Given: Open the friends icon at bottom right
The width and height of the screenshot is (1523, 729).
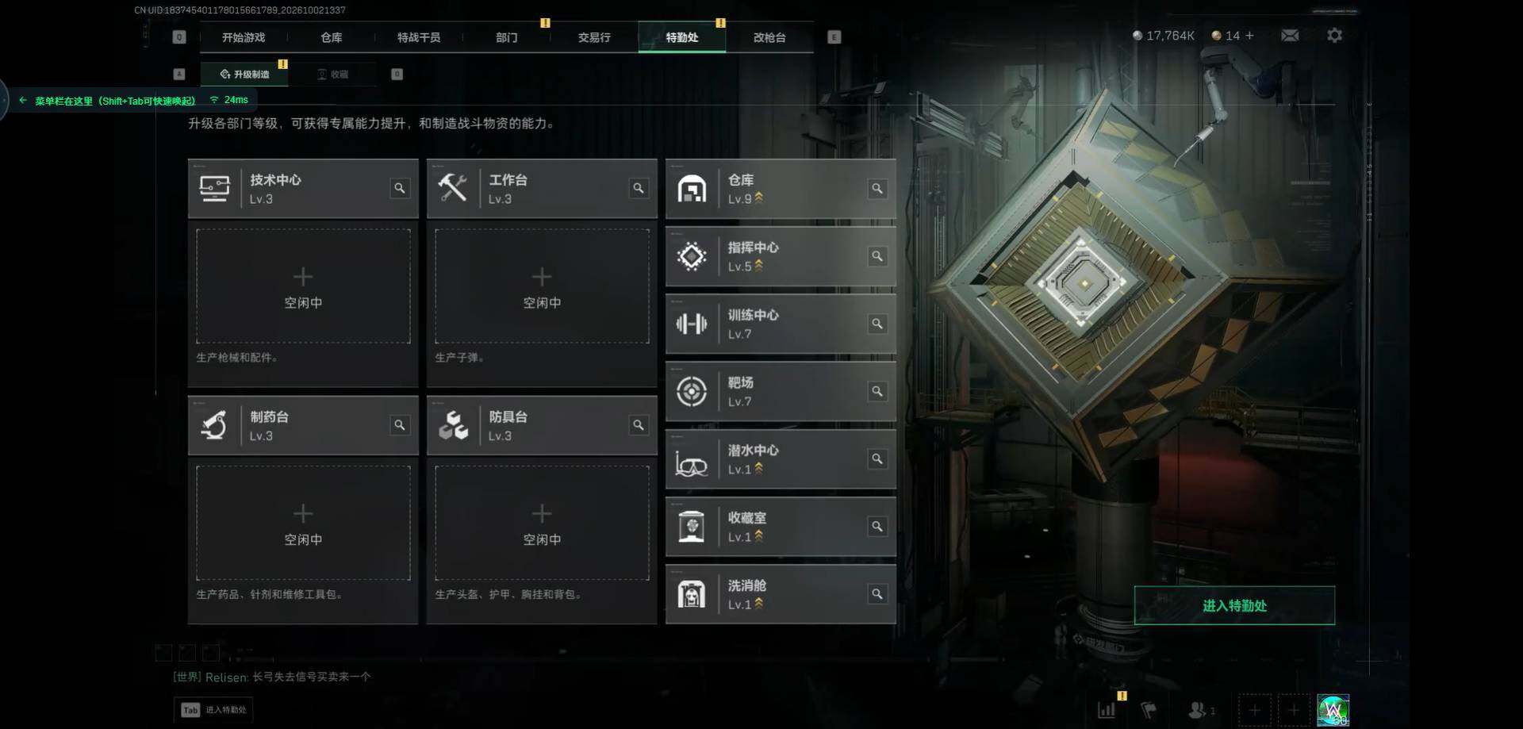Looking at the screenshot, I should 1197,710.
